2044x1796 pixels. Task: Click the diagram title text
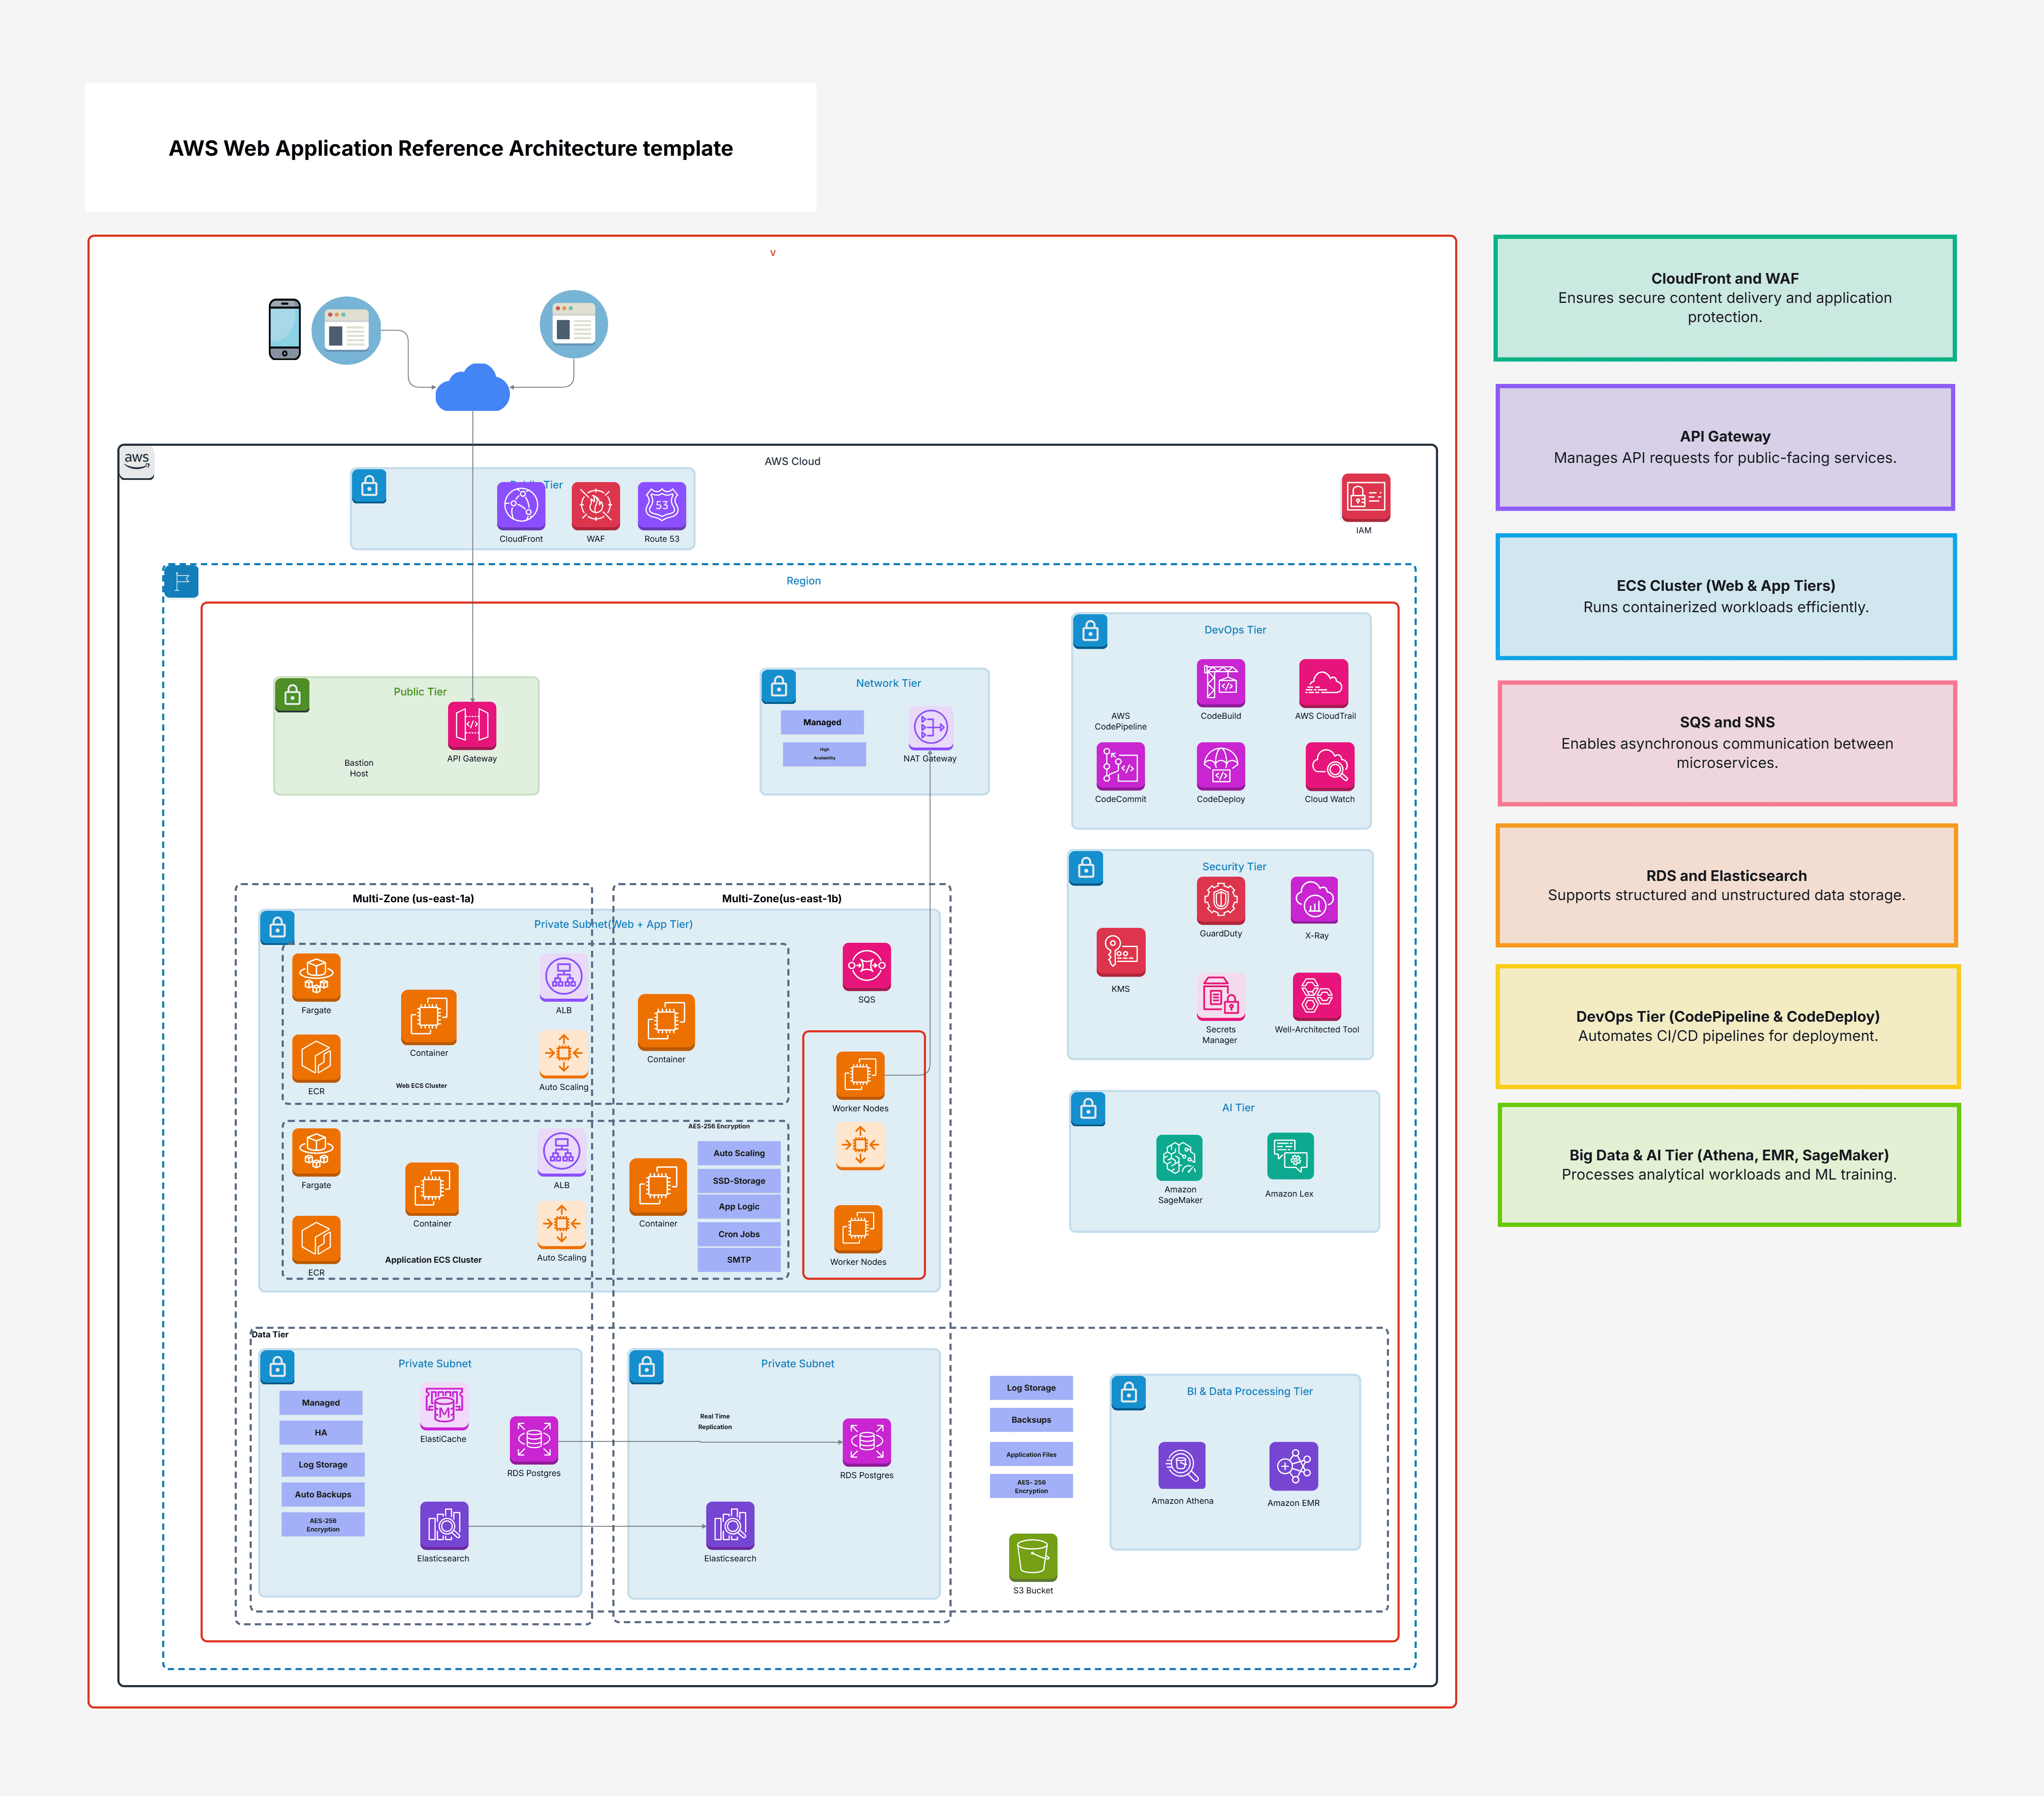coord(450,148)
